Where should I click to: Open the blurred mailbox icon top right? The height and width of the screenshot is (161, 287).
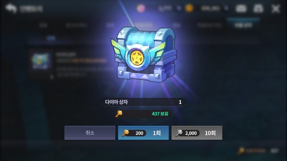click(241, 8)
